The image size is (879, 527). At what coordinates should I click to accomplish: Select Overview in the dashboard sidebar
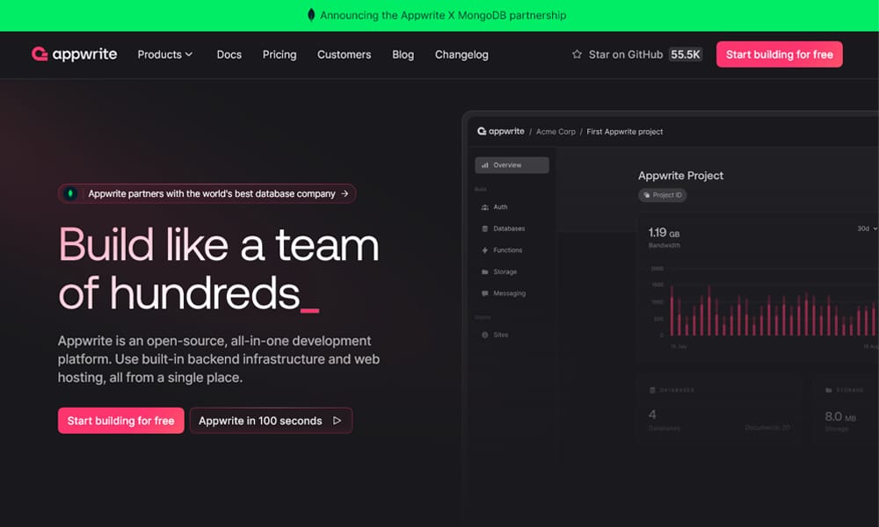[x=512, y=165]
